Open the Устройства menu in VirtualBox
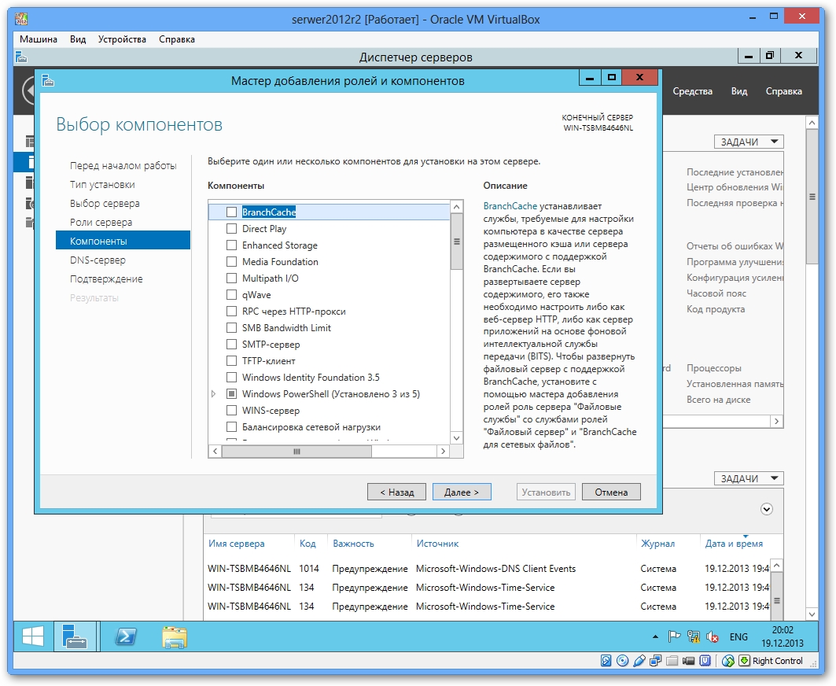 coord(122,39)
